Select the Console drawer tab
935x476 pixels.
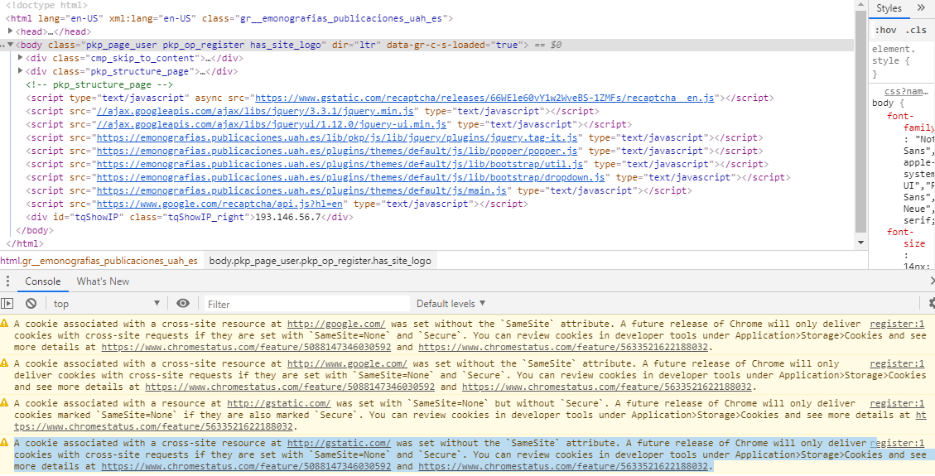coord(43,281)
